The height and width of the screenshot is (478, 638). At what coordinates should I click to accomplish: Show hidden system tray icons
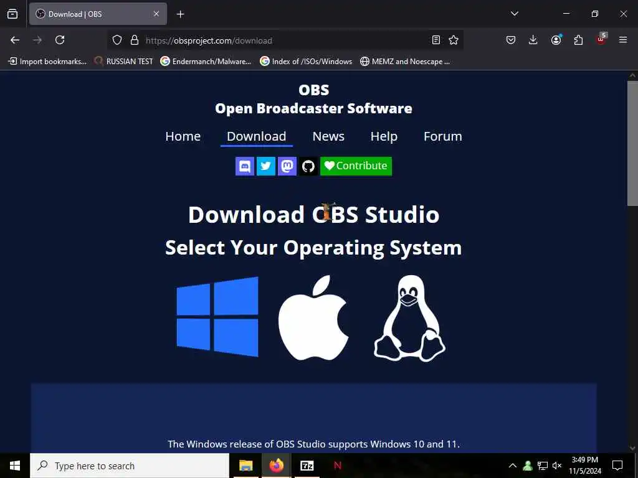tap(513, 466)
